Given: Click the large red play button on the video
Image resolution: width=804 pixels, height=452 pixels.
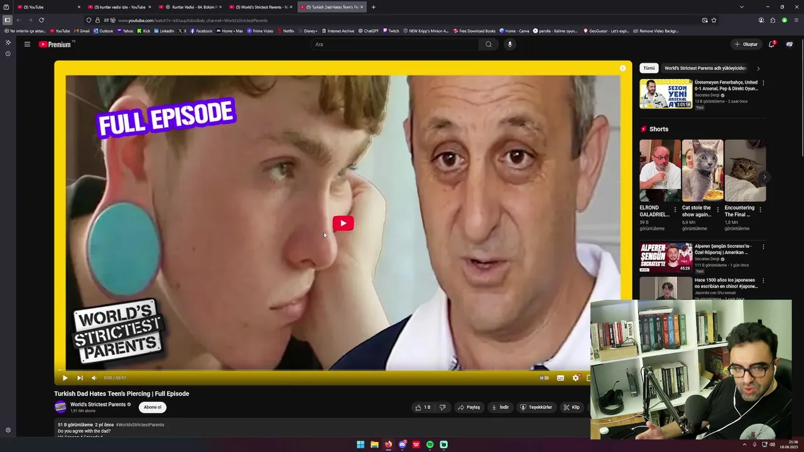Looking at the screenshot, I should pyautogui.click(x=343, y=223).
